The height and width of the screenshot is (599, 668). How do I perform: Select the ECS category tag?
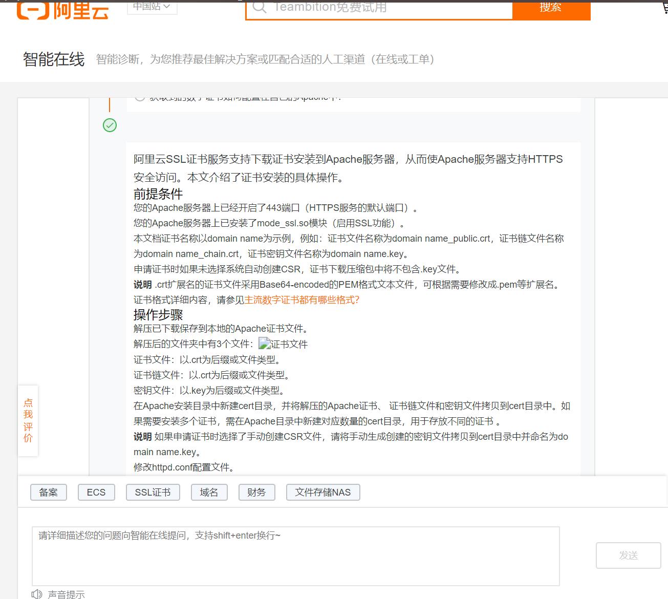(x=96, y=492)
